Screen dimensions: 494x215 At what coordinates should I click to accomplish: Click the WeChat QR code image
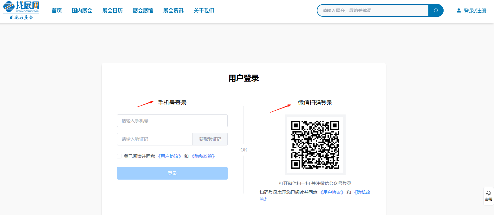click(x=315, y=145)
